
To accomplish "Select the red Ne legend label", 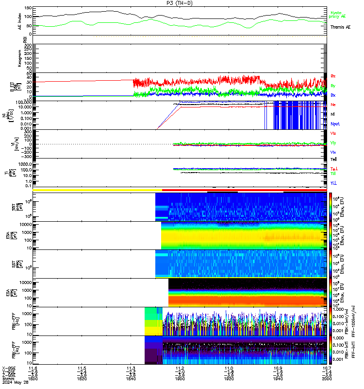I will (x=333, y=105).
